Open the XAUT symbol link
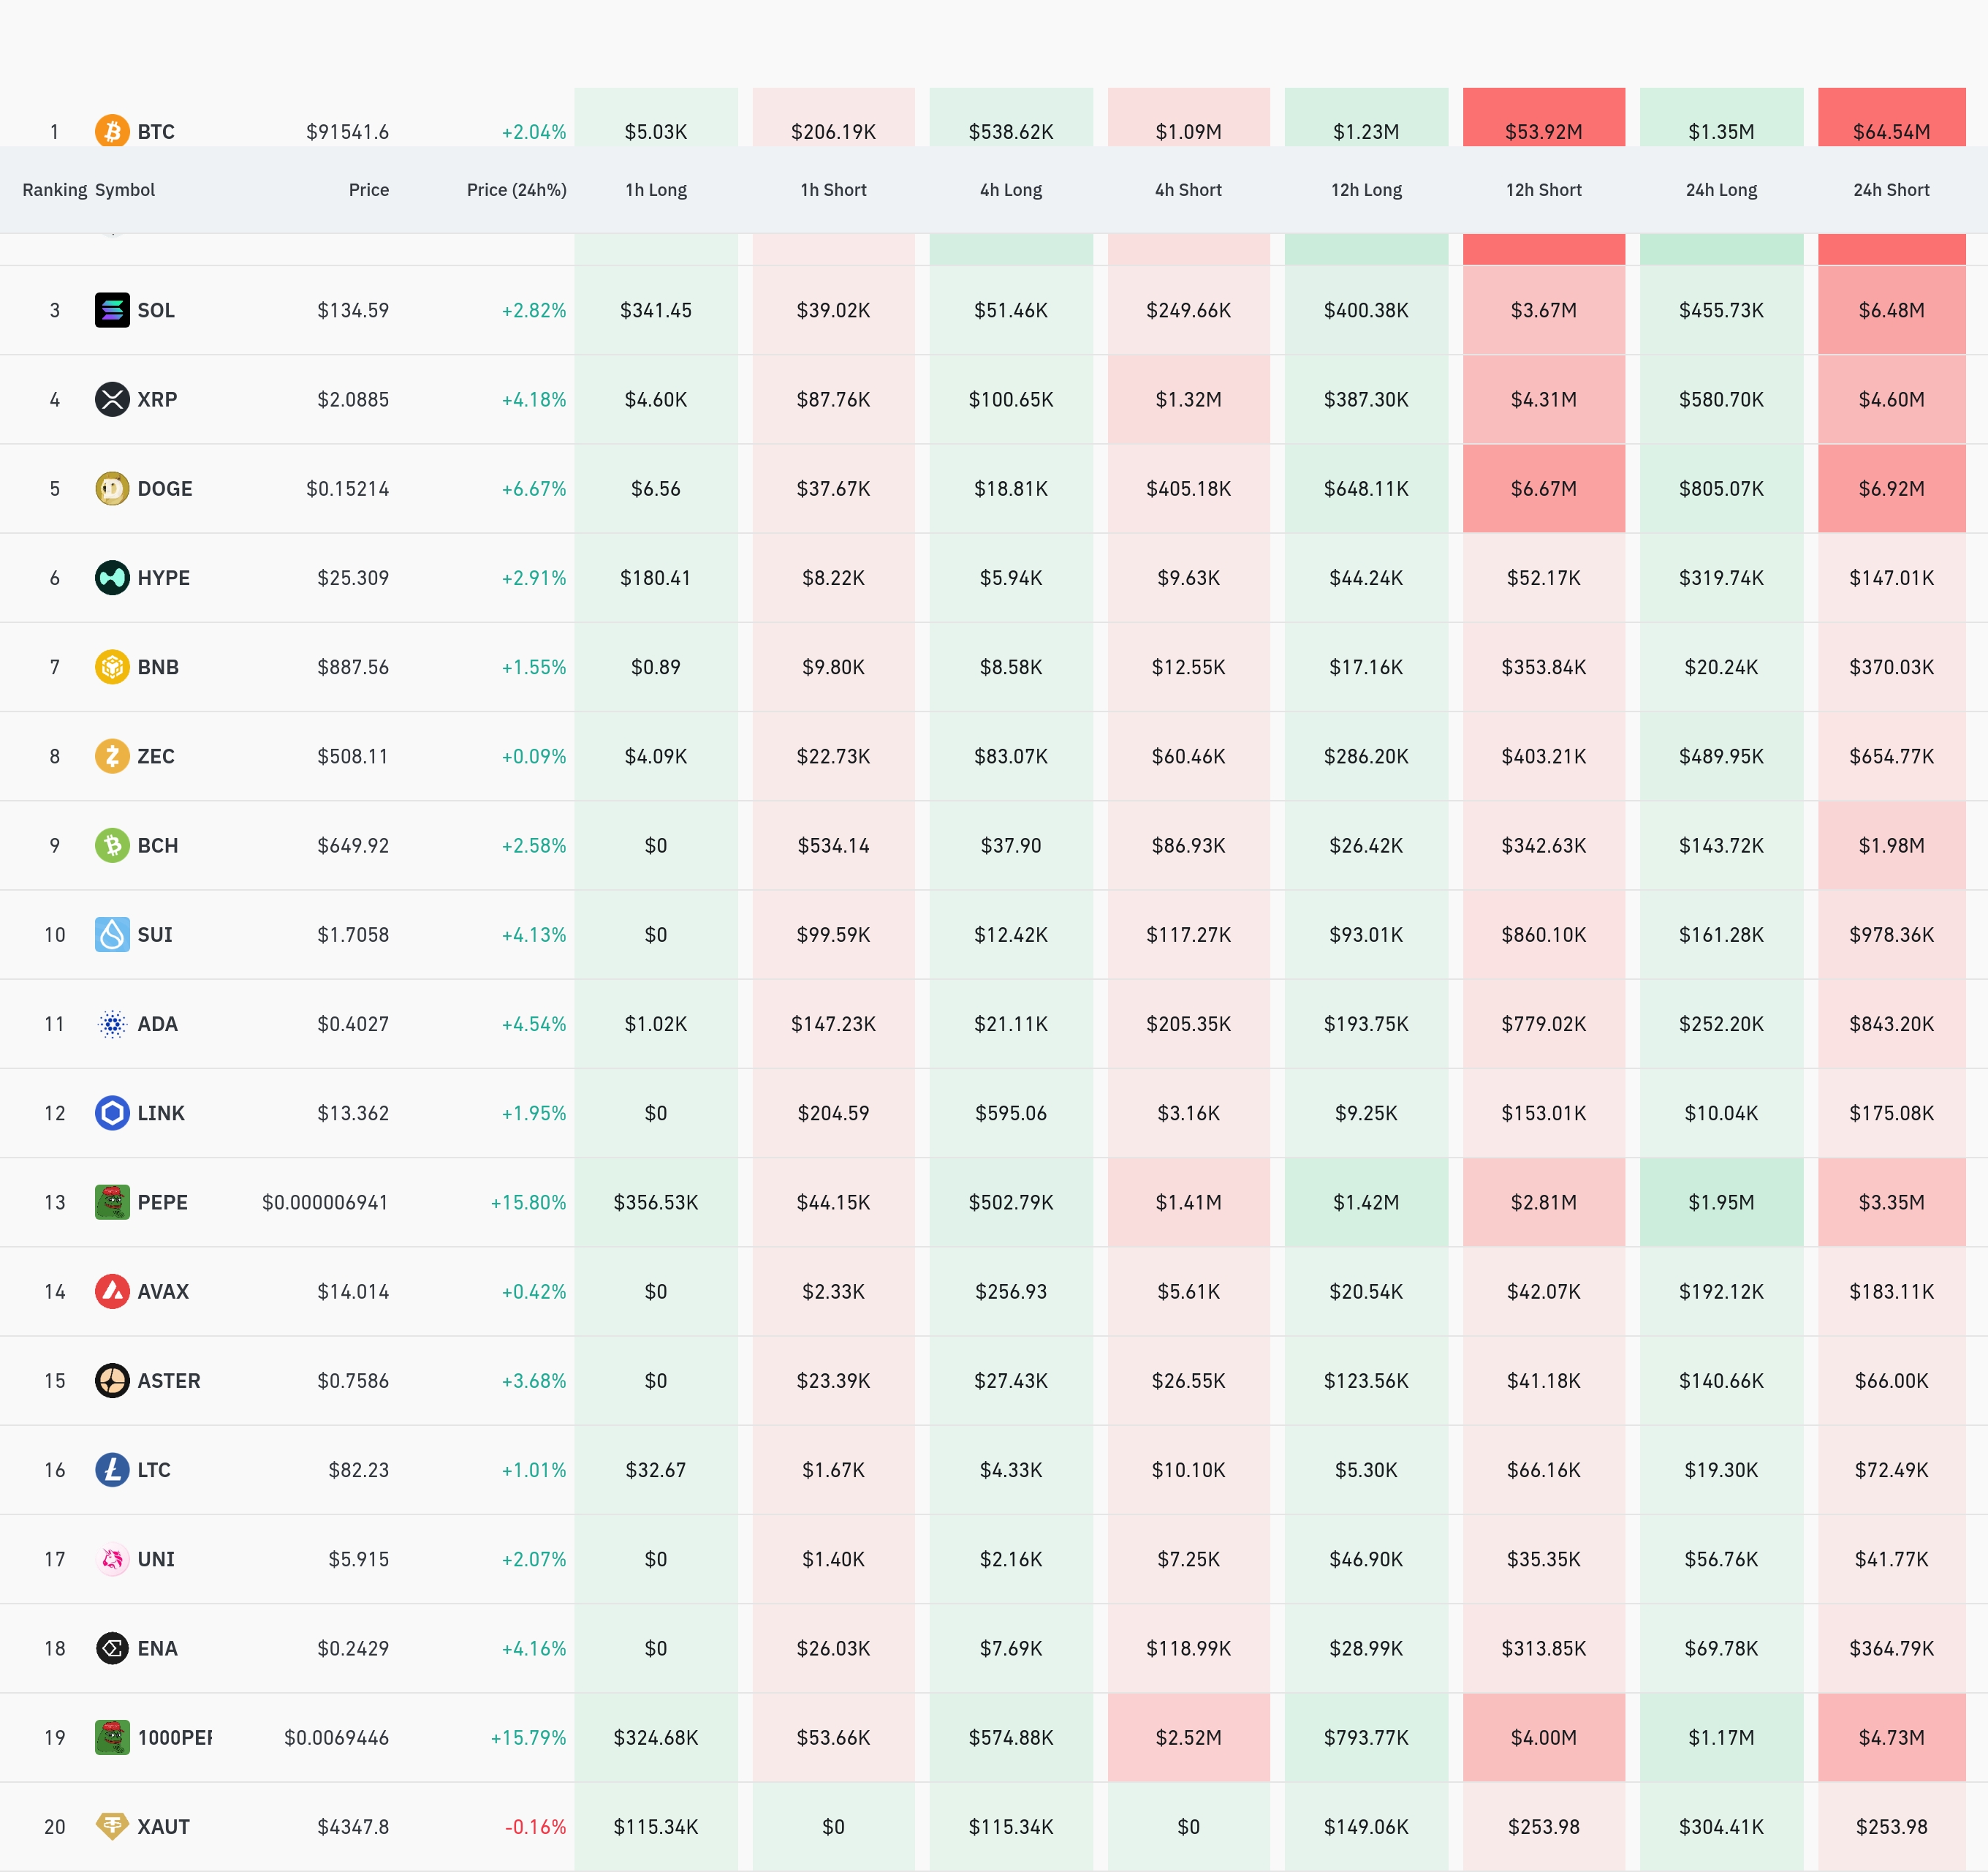Viewport: 1988px width, 1872px height. [x=163, y=1827]
